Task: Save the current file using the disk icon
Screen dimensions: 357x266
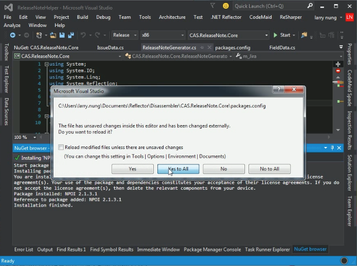Action: pyautogui.click(x=62, y=35)
